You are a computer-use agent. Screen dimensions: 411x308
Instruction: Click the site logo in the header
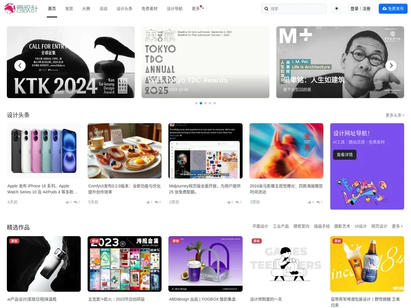(x=21, y=9)
